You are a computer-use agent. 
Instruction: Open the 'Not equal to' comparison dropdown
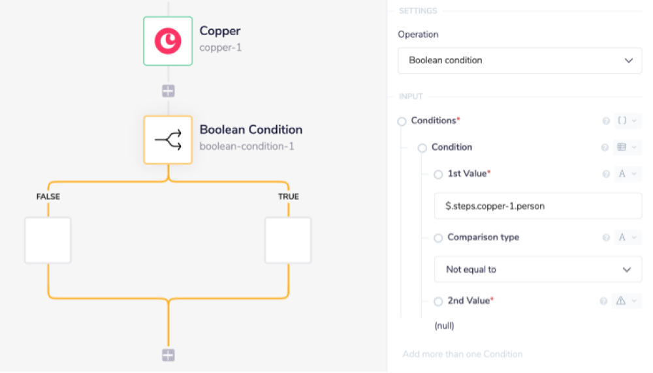(538, 269)
